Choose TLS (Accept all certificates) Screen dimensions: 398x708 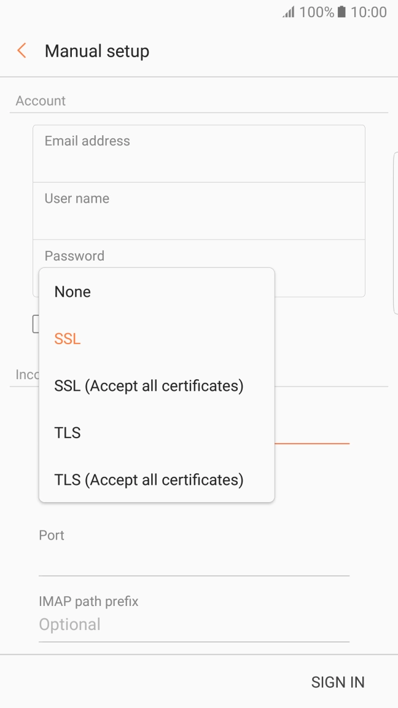[x=147, y=479]
